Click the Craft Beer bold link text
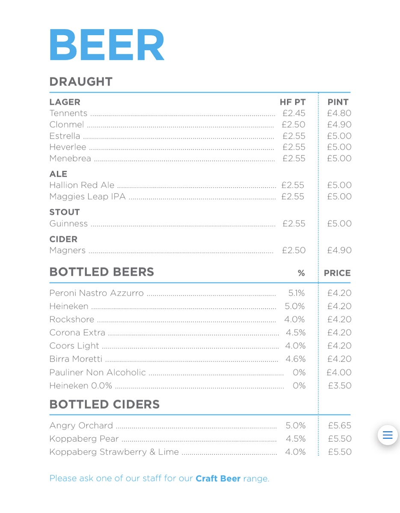The width and height of the screenshot is (400, 513). point(218,478)
